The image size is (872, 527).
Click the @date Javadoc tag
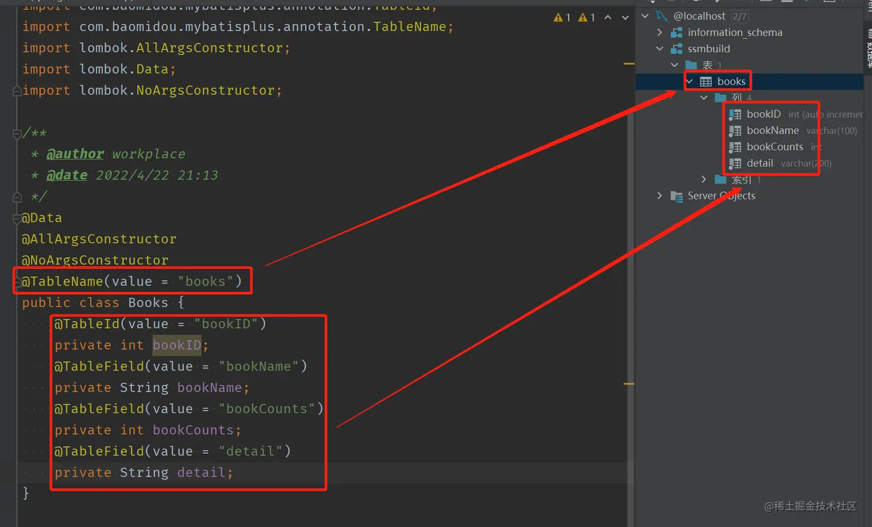point(67,175)
